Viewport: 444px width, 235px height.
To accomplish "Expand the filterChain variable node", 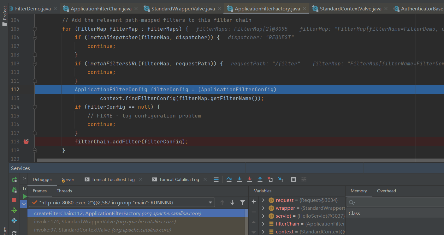I will click(x=263, y=224).
